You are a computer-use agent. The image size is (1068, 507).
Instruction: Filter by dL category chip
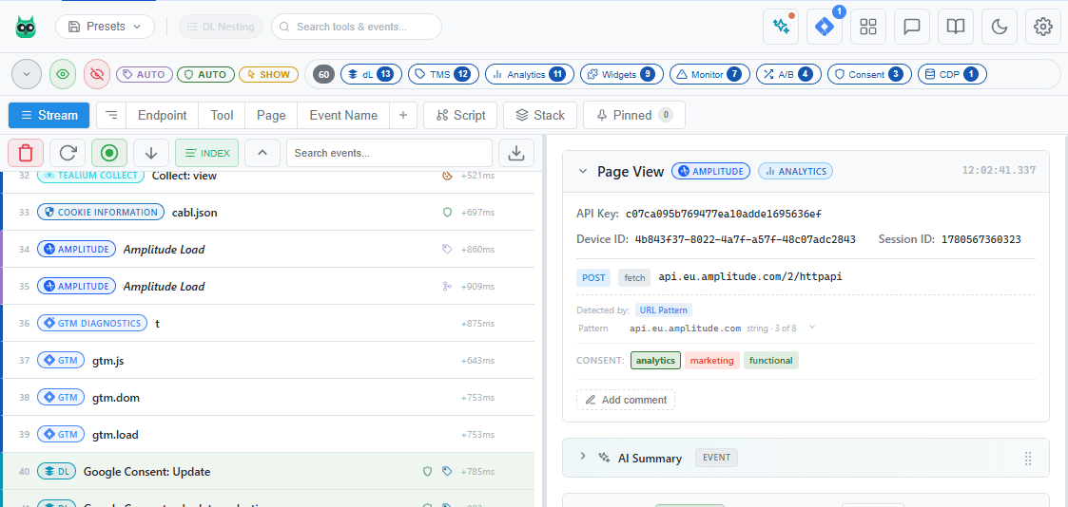(x=371, y=74)
